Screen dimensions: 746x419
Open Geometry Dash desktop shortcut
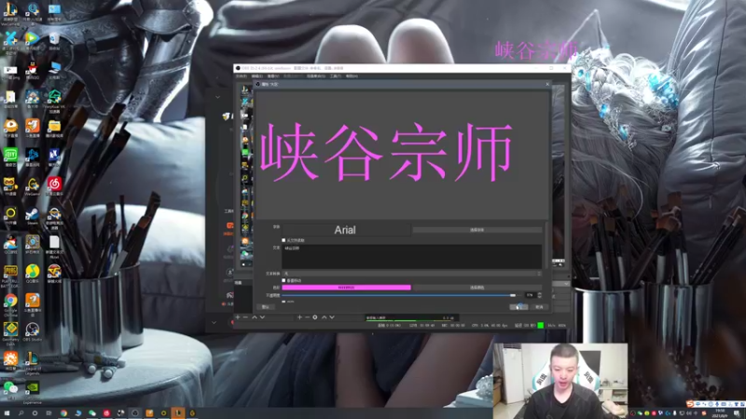(10, 332)
